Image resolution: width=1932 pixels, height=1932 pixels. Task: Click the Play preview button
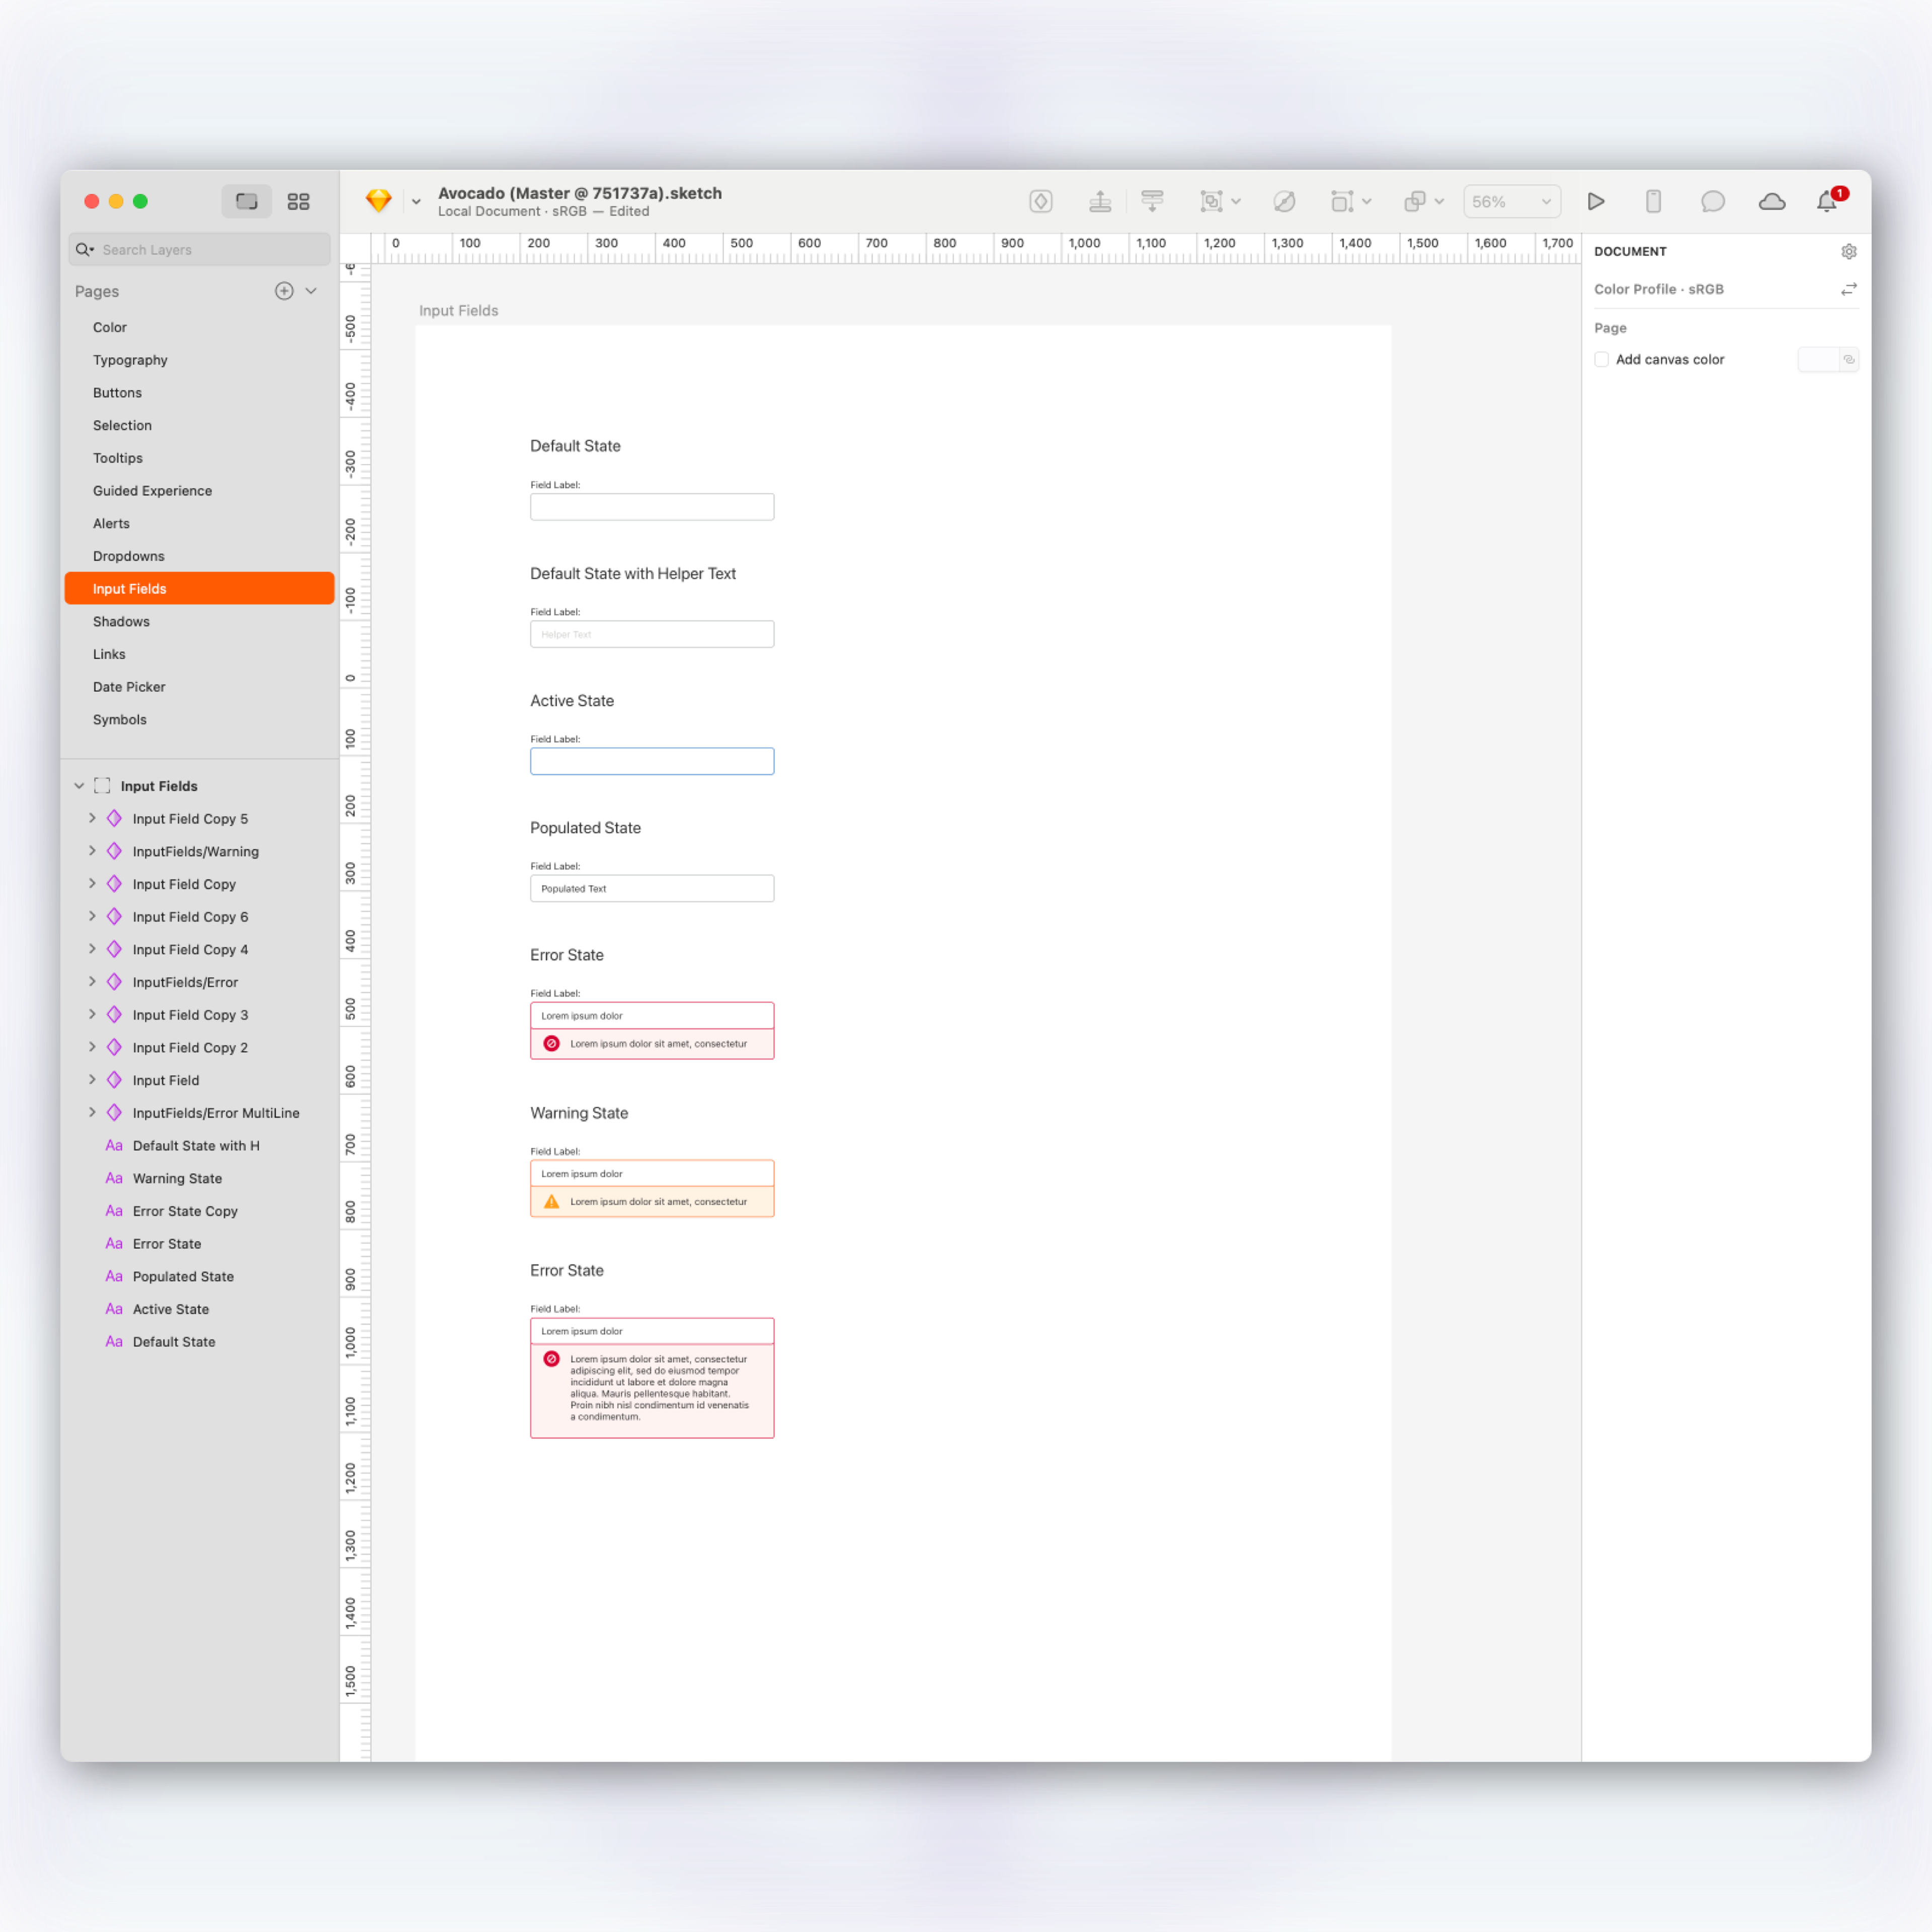(x=1595, y=201)
